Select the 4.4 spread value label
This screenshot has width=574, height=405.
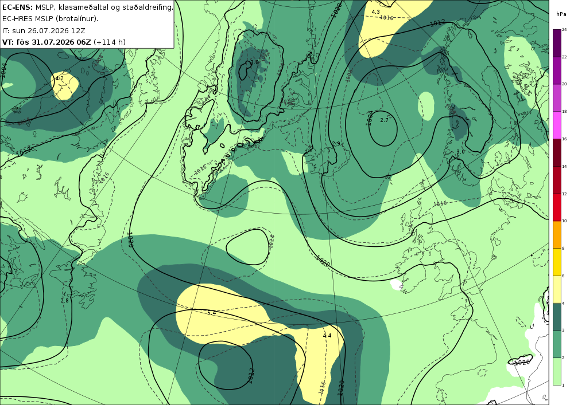pyautogui.click(x=327, y=335)
